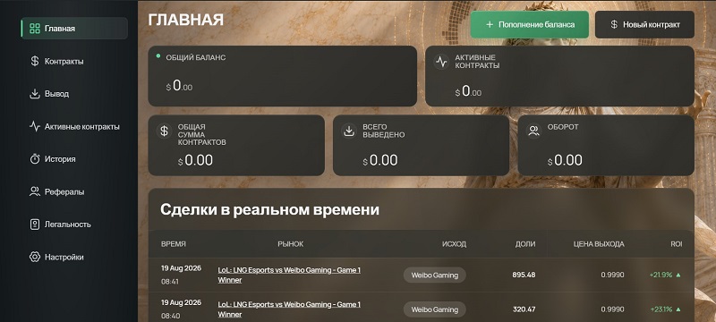Viewport: 716px width, 322px height.
Task: Click the +23.1% ROI value
Action: click(x=661, y=309)
